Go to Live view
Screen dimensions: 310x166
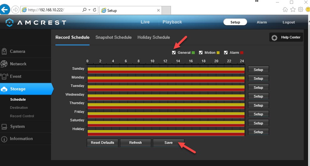(145, 22)
